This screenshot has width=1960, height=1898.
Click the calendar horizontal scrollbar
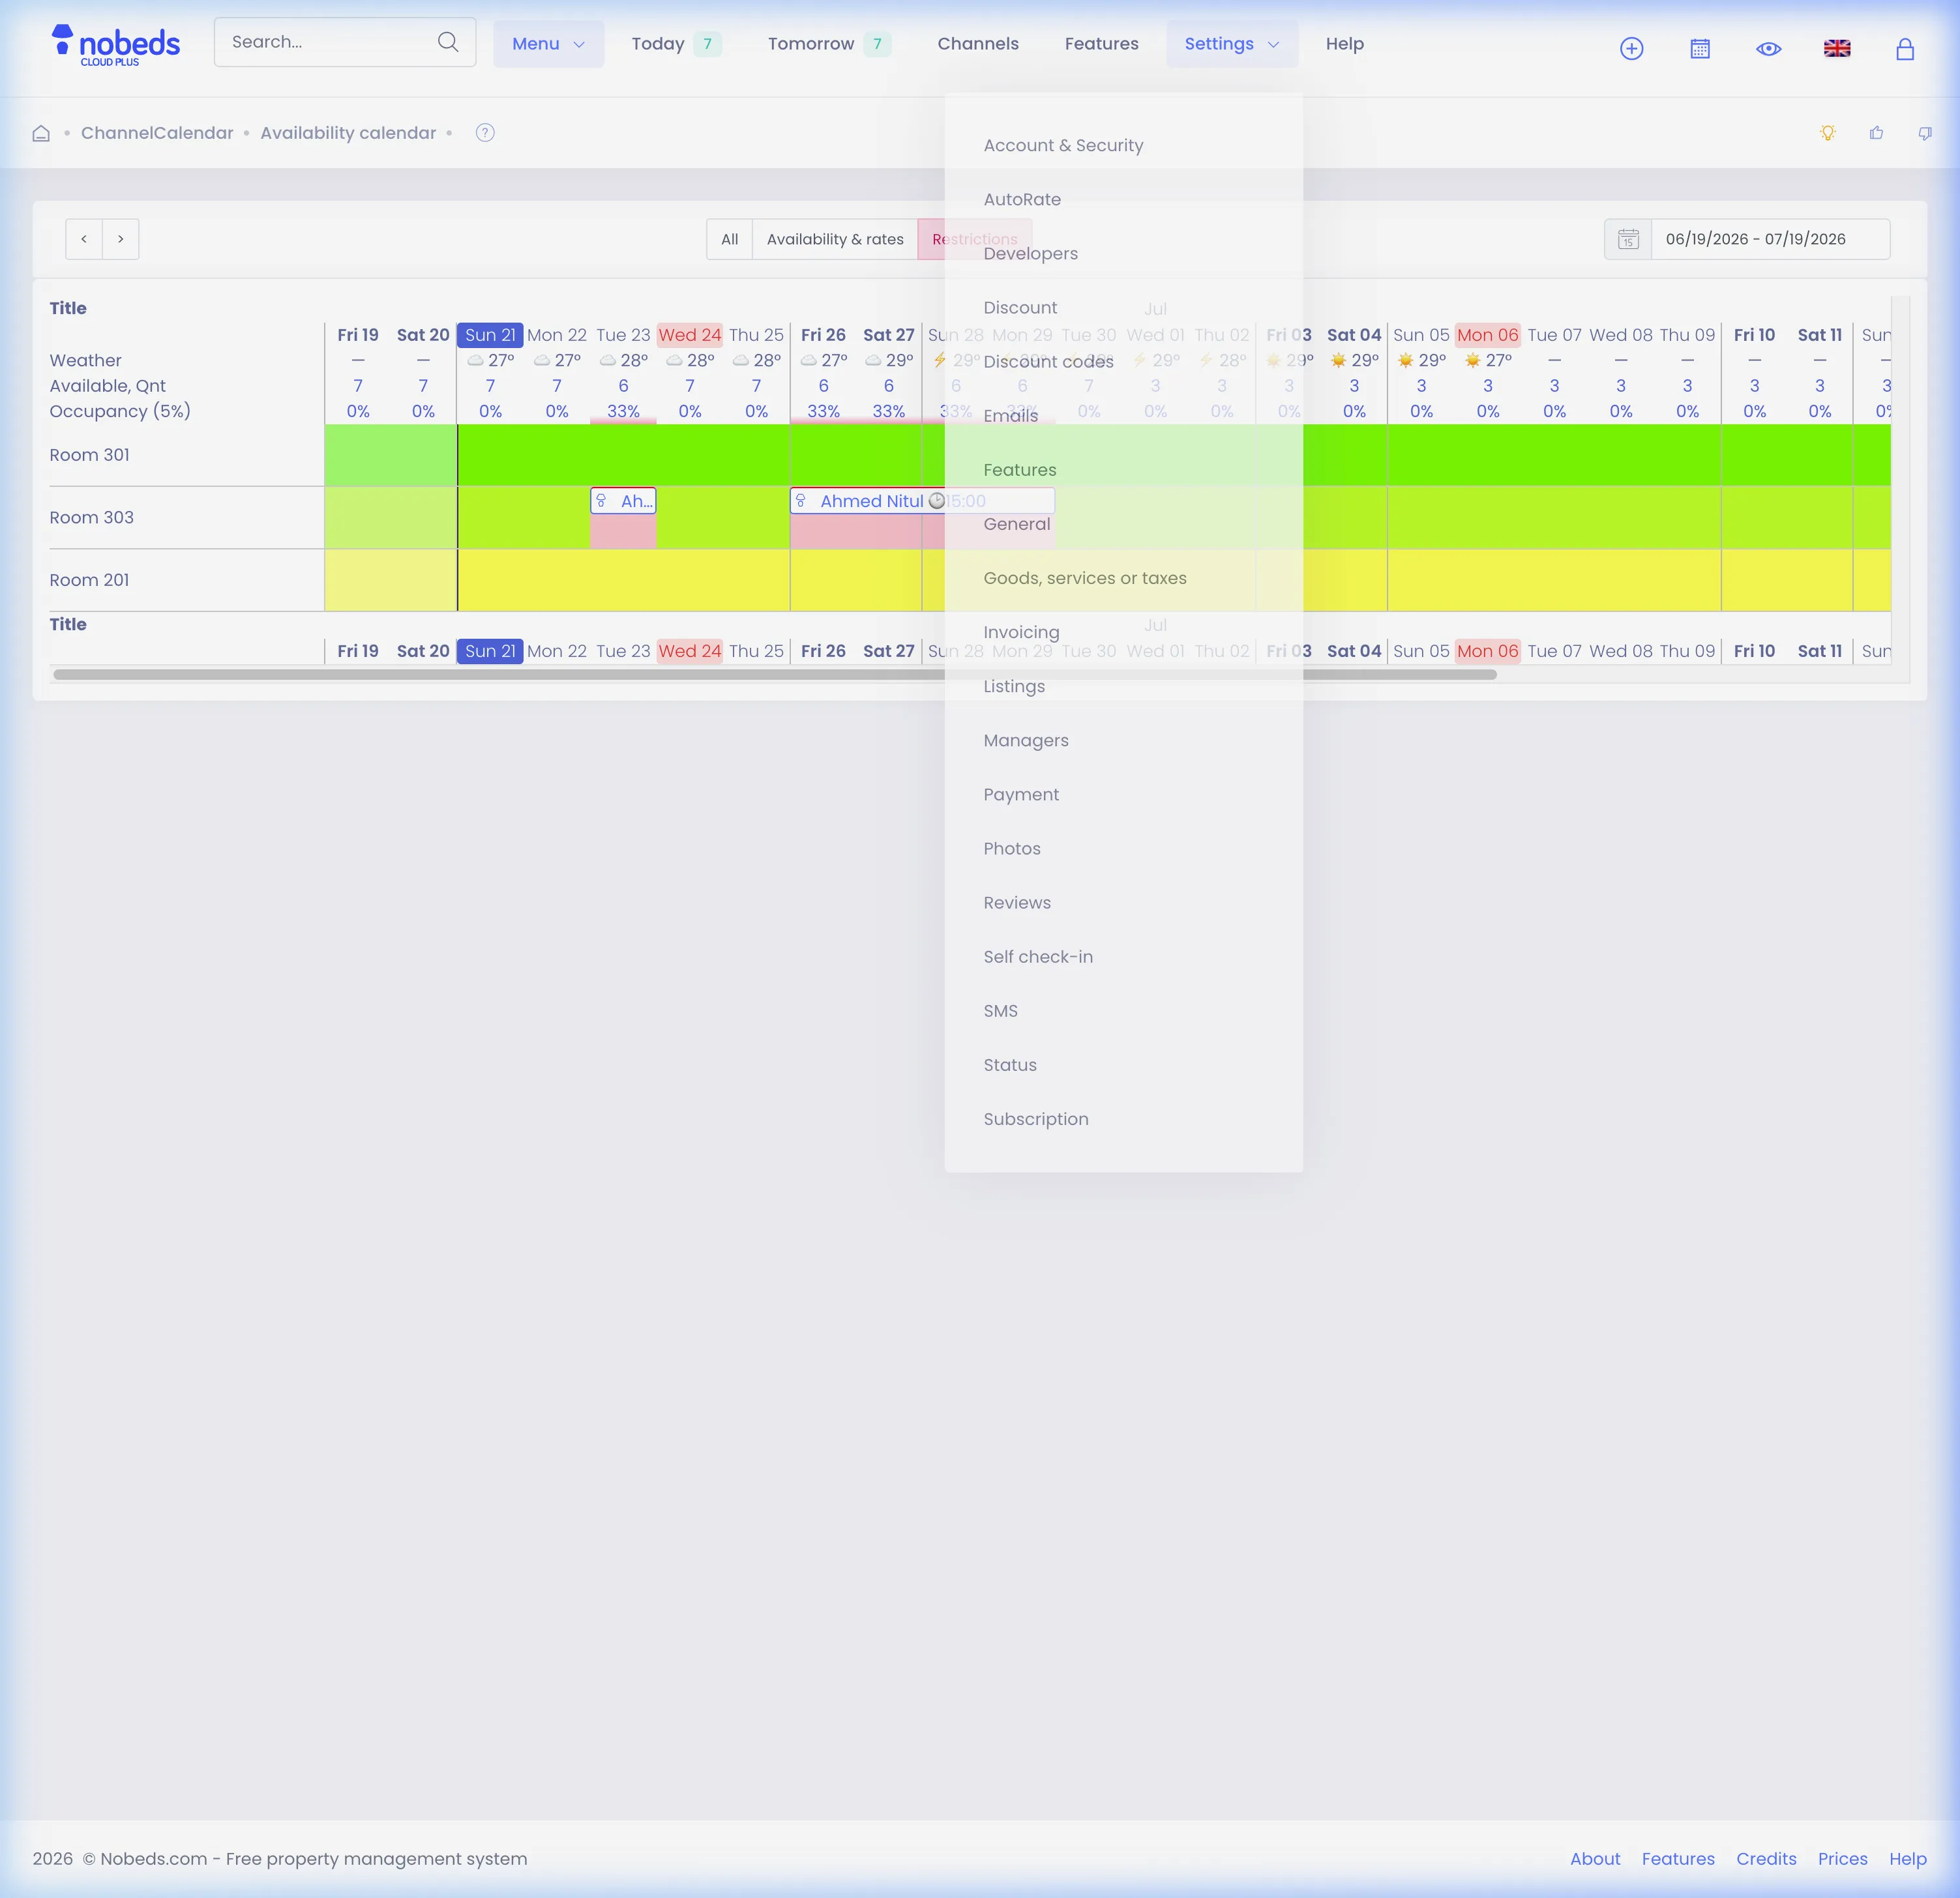click(x=775, y=675)
